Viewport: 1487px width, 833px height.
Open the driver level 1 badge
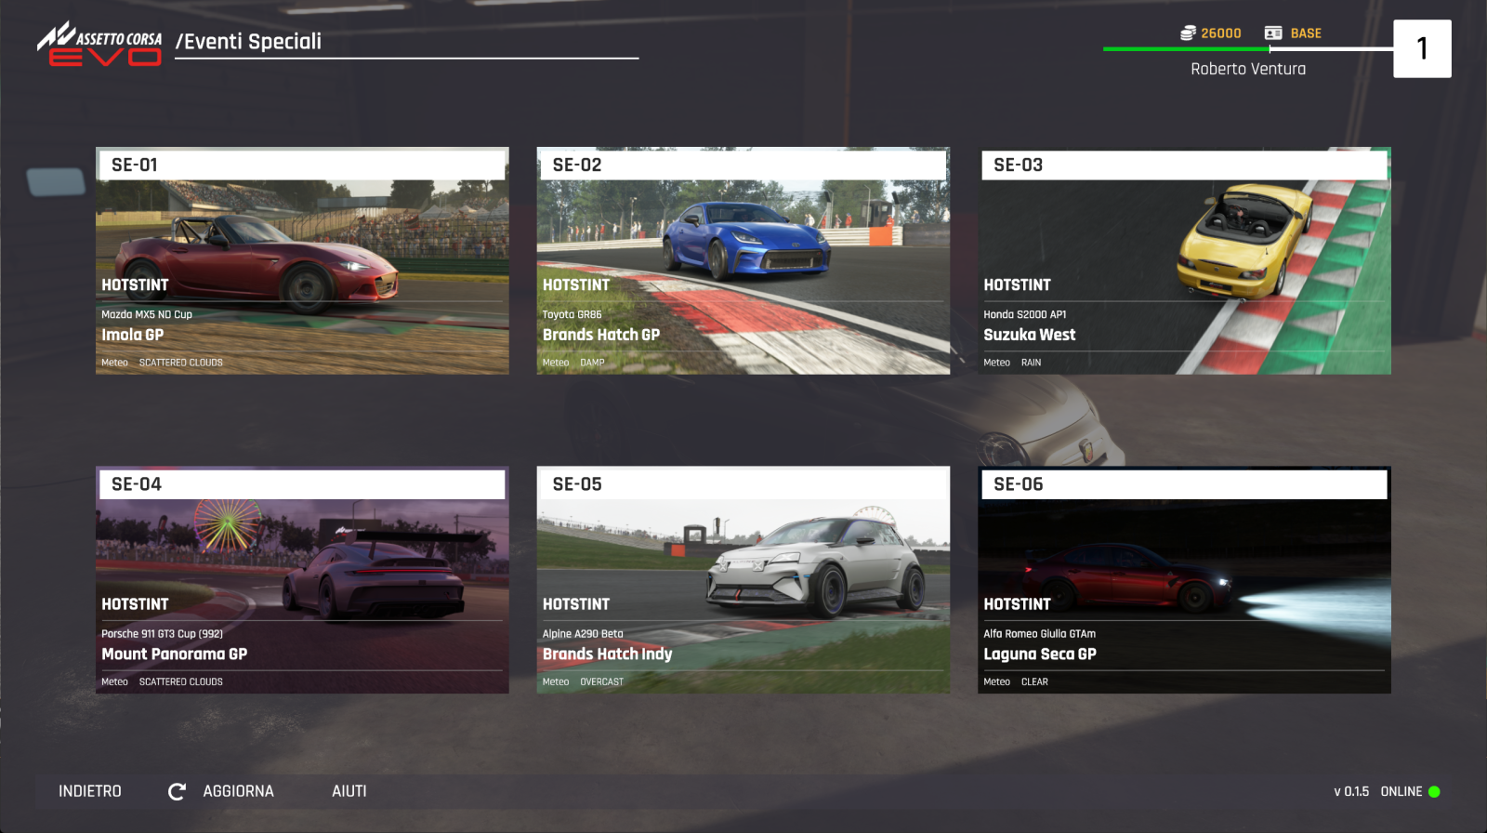click(1421, 48)
